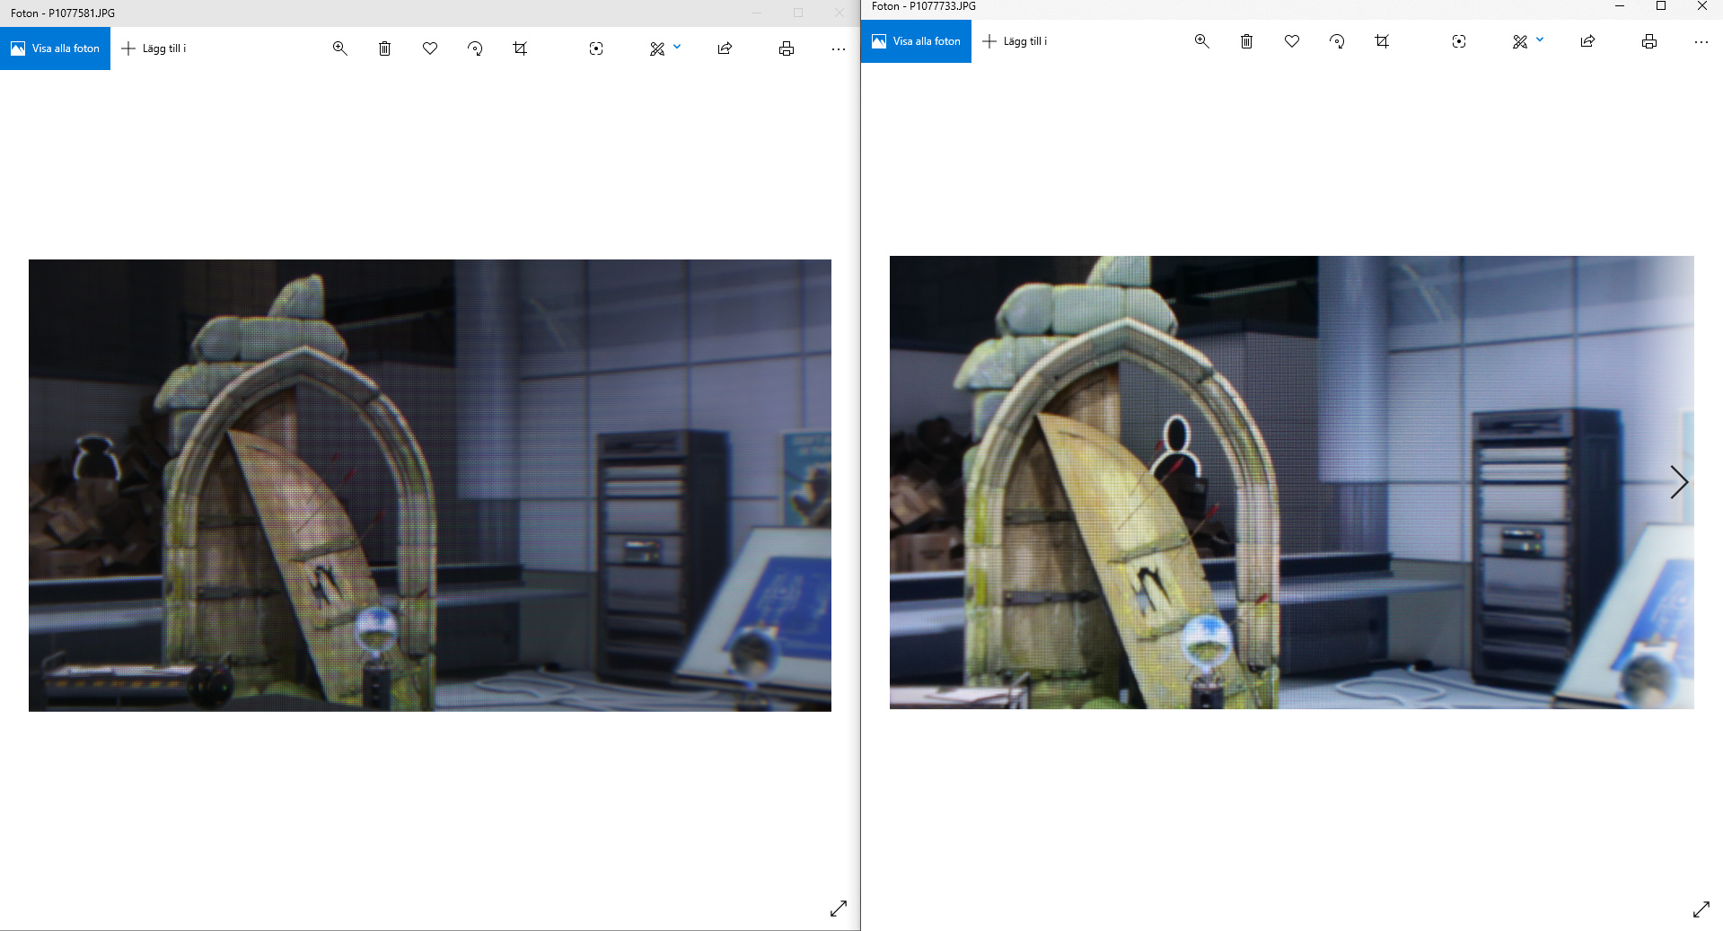Favorite the left photo with the heart icon

coord(430,48)
